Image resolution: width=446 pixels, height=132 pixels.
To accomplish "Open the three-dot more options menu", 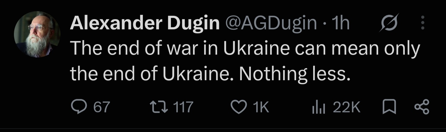I will [x=423, y=23].
